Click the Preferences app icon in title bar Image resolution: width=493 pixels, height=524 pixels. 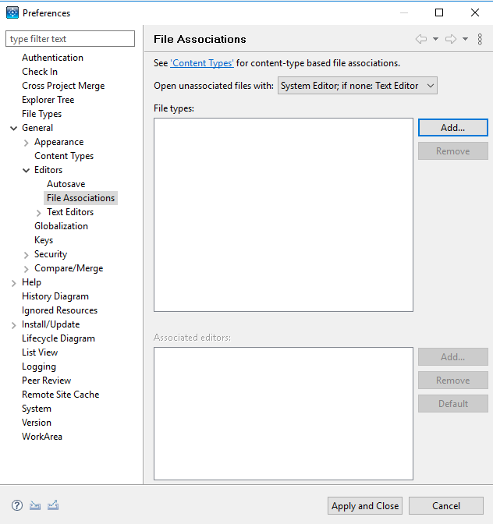click(12, 12)
